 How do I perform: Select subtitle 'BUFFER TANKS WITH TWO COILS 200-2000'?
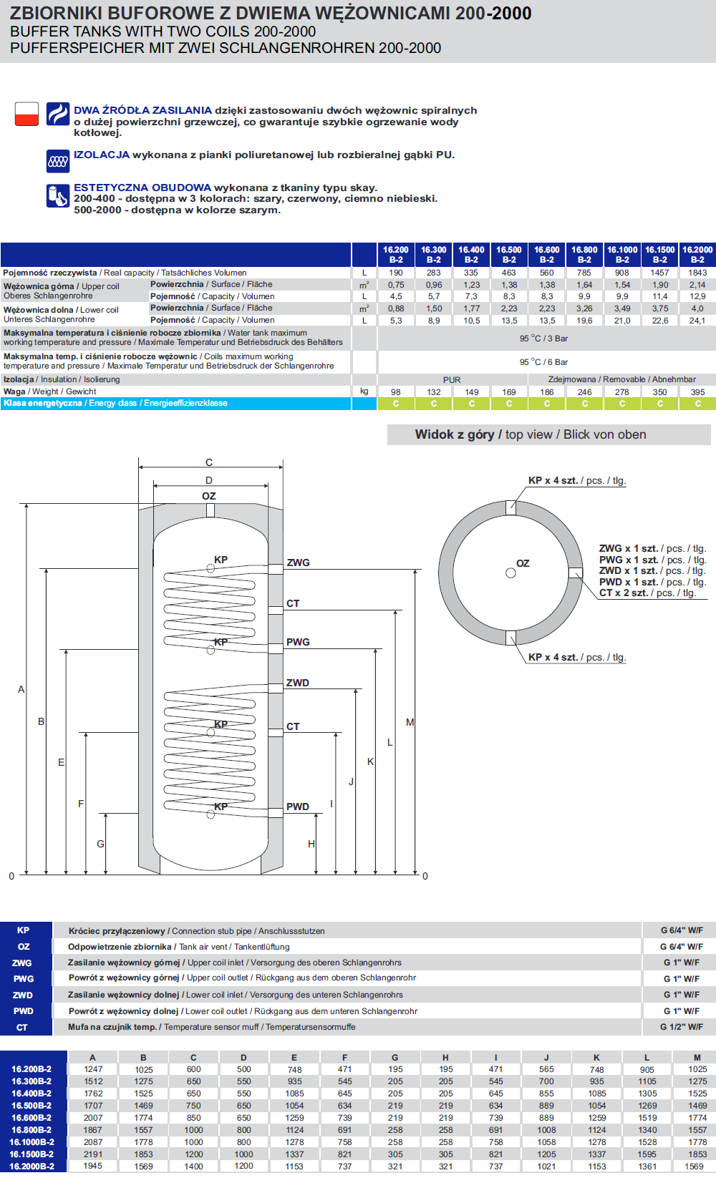[163, 31]
